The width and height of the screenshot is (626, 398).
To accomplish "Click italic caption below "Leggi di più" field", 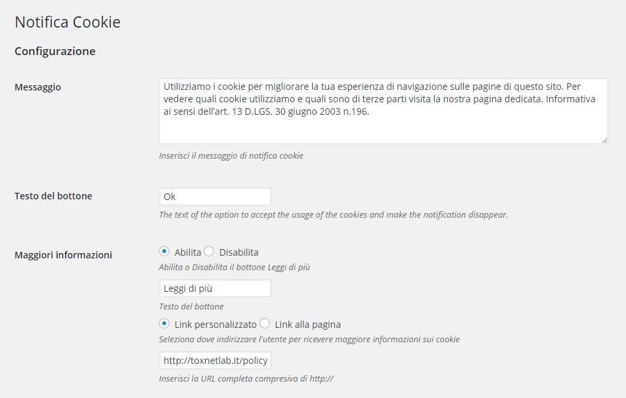I will click(x=191, y=306).
